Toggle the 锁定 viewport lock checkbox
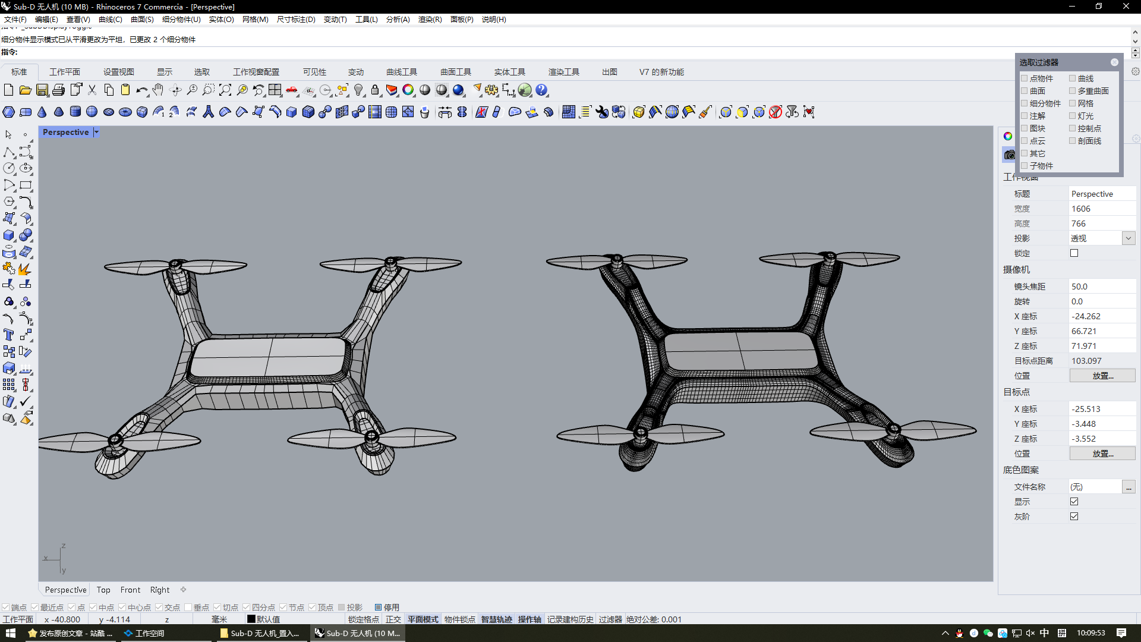 [x=1074, y=253]
